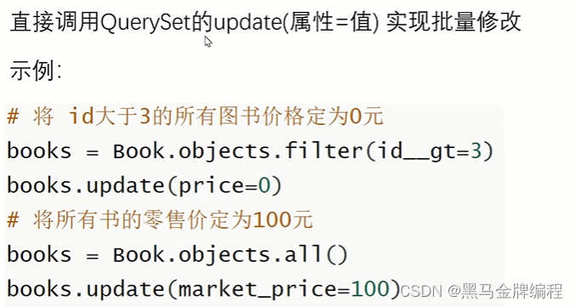The image size is (576, 307).
Task: Click the @黑马金牌编程 watermark author name
Action: tap(505, 292)
